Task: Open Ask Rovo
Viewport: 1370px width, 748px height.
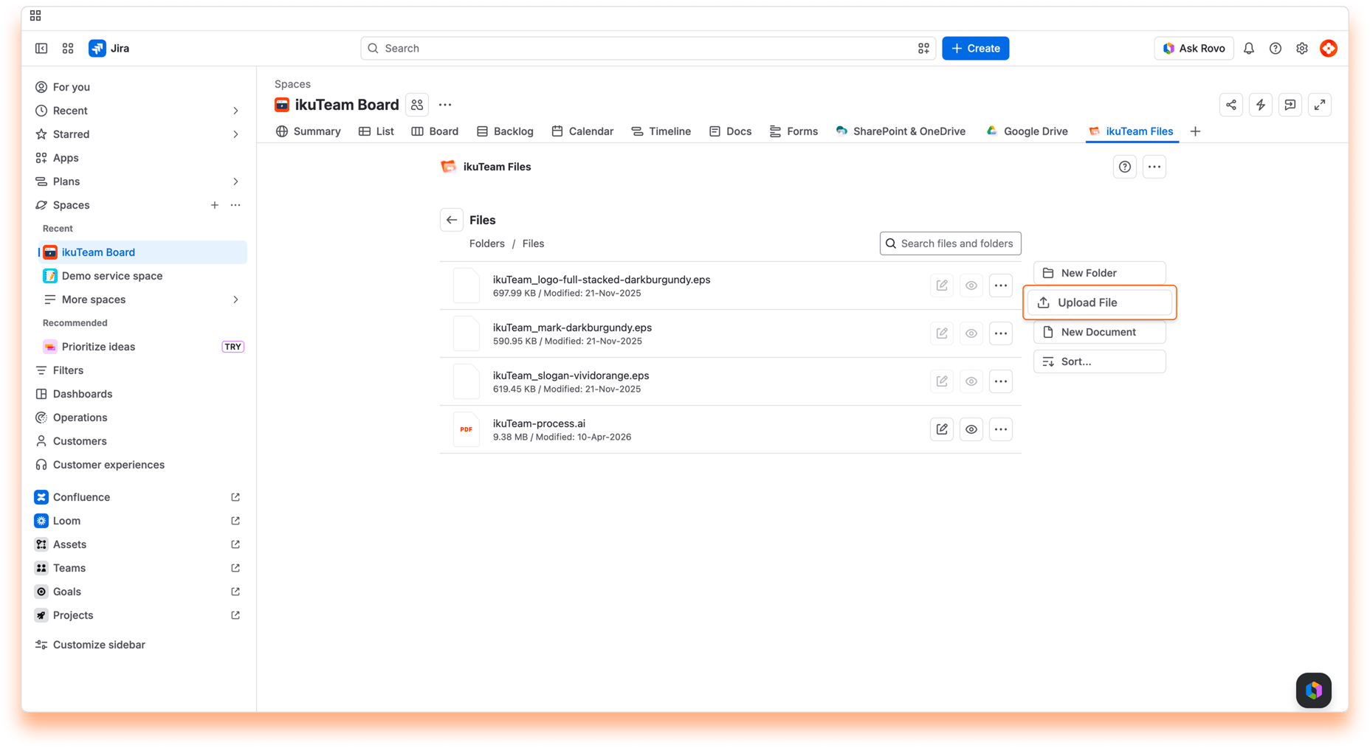Action: click(x=1194, y=48)
